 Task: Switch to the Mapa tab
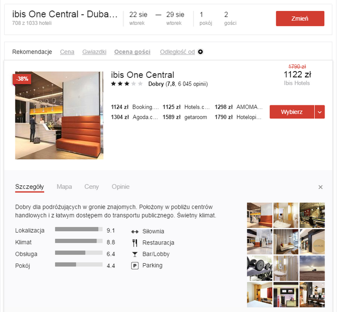(64, 187)
